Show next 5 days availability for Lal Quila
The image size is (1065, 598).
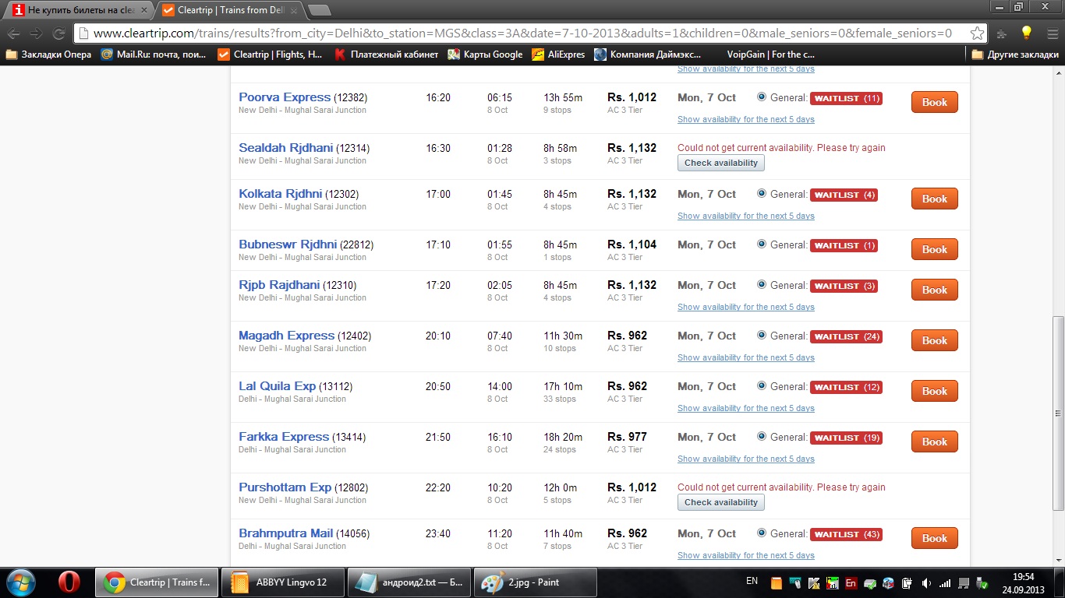click(x=745, y=408)
